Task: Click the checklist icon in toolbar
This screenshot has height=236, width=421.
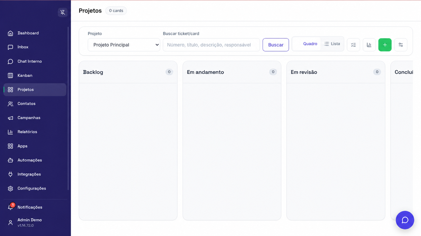Action: click(x=354, y=45)
